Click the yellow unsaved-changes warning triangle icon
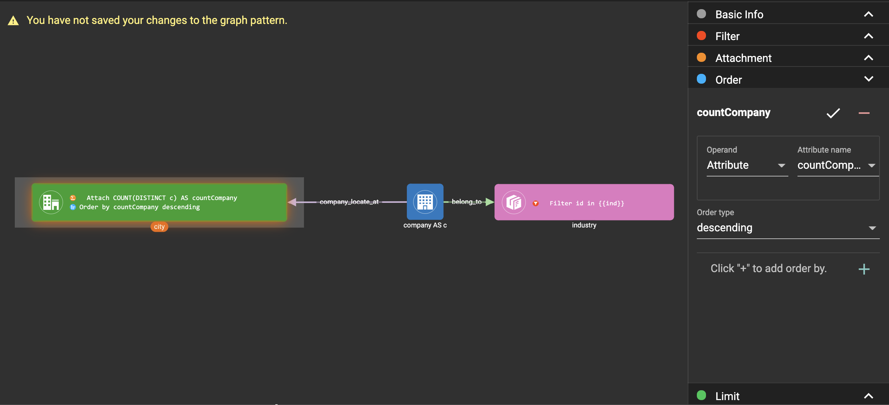889x405 pixels. (x=13, y=21)
